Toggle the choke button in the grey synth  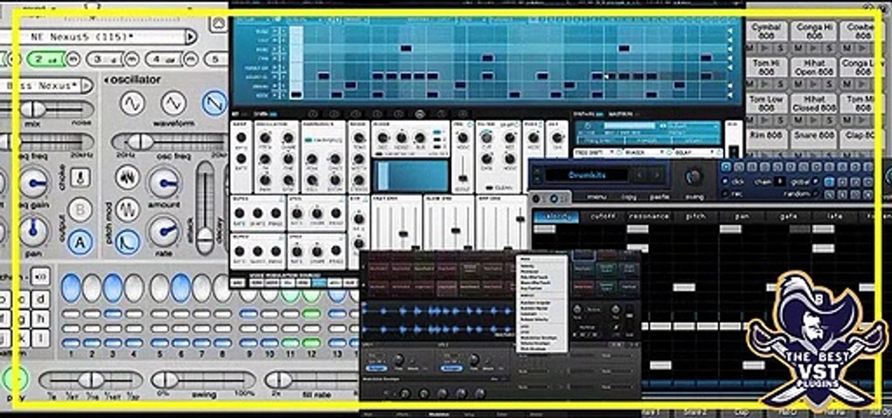click(80, 178)
